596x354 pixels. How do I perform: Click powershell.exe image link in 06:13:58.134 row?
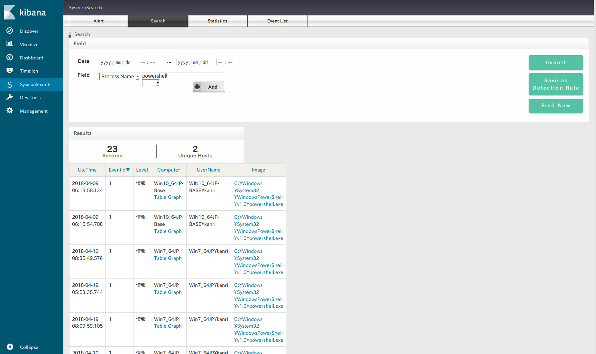[x=259, y=194]
